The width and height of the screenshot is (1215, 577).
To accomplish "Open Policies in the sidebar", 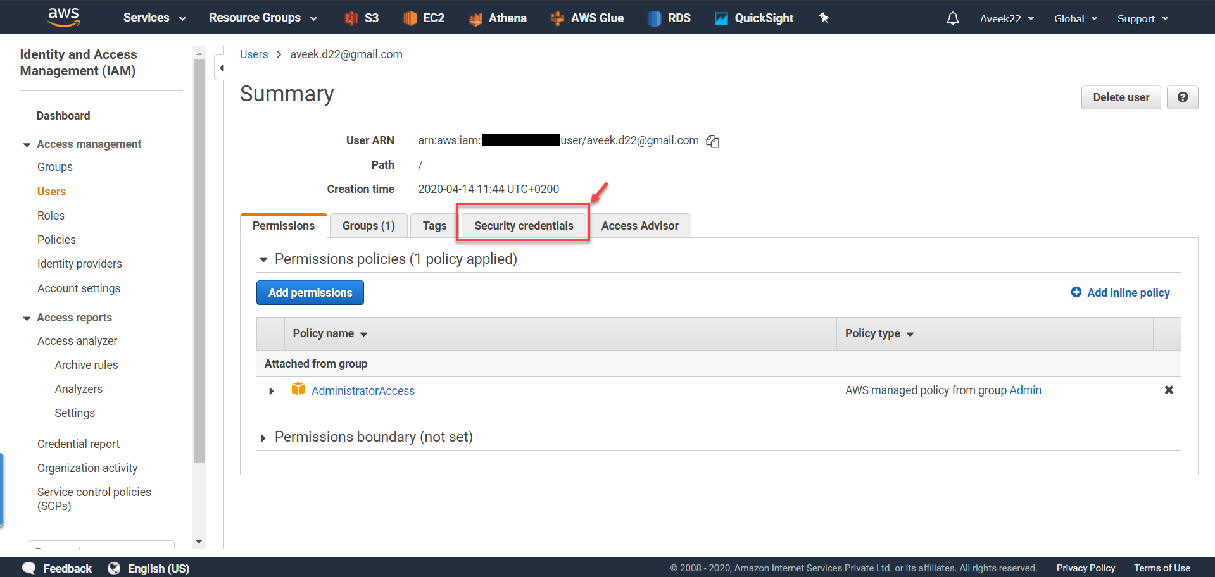I will (x=56, y=240).
